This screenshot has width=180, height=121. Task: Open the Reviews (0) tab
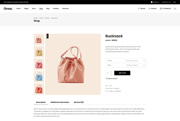click(x=79, y=102)
